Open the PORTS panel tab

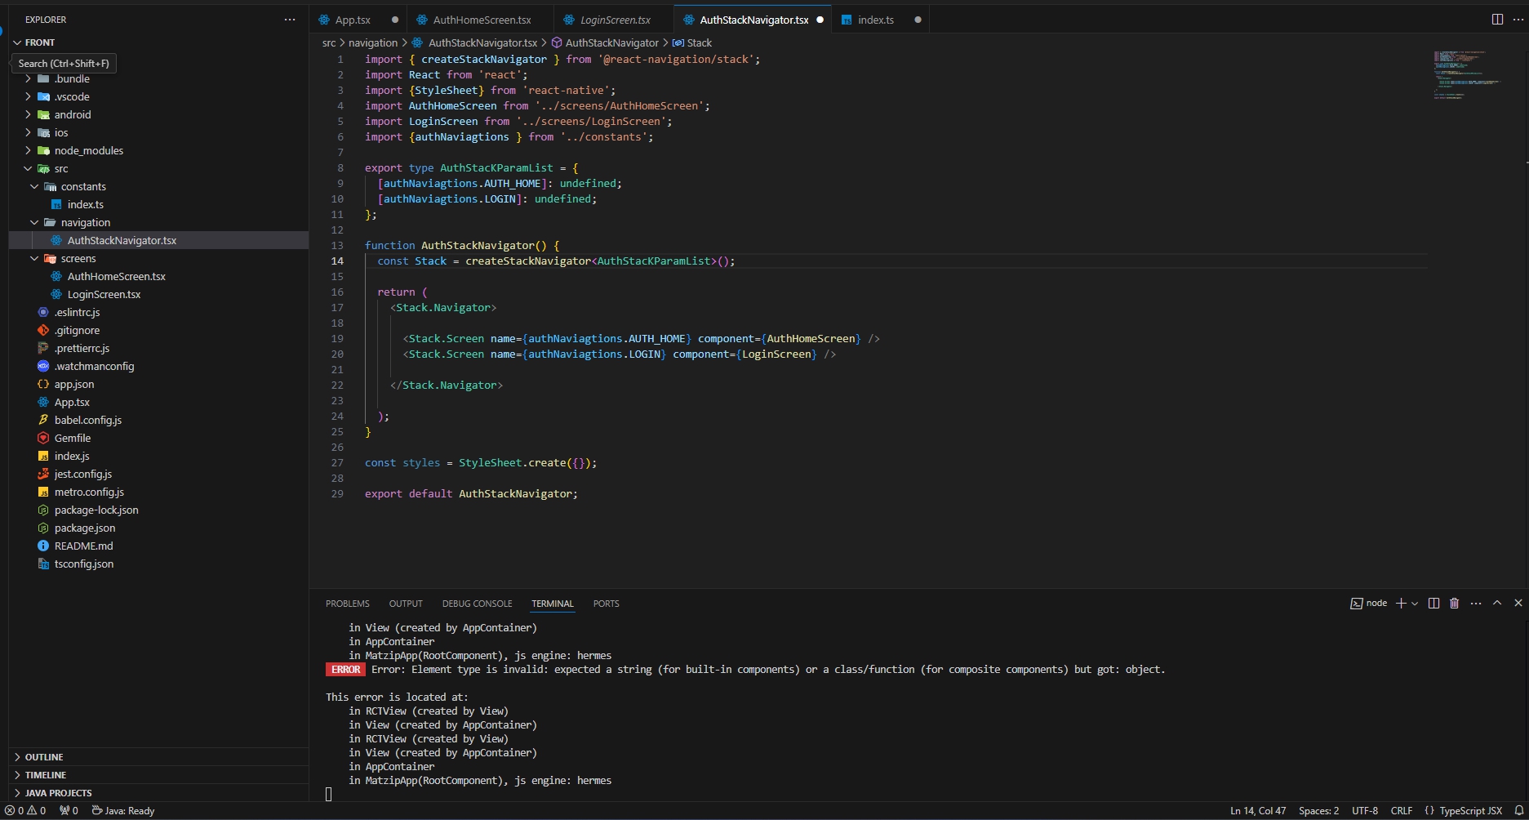[x=607, y=604]
